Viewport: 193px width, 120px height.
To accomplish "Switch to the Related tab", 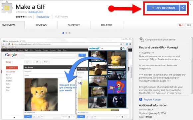I will [106, 25].
